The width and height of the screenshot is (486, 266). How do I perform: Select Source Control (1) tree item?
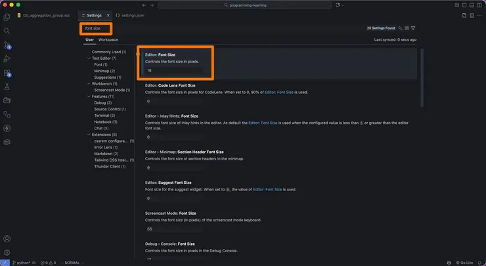click(110, 109)
